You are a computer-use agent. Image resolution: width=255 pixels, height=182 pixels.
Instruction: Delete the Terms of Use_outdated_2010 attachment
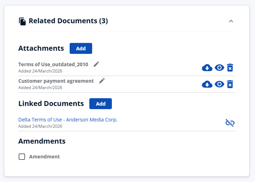230,68
